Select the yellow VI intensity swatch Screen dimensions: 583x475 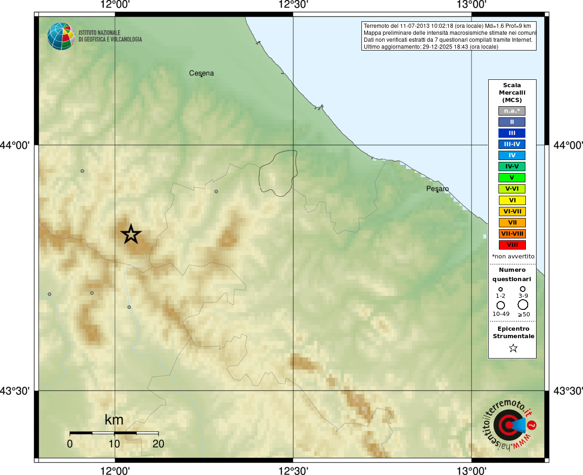click(x=512, y=200)
